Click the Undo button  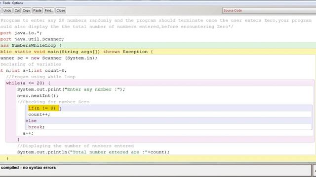point(7,10)
